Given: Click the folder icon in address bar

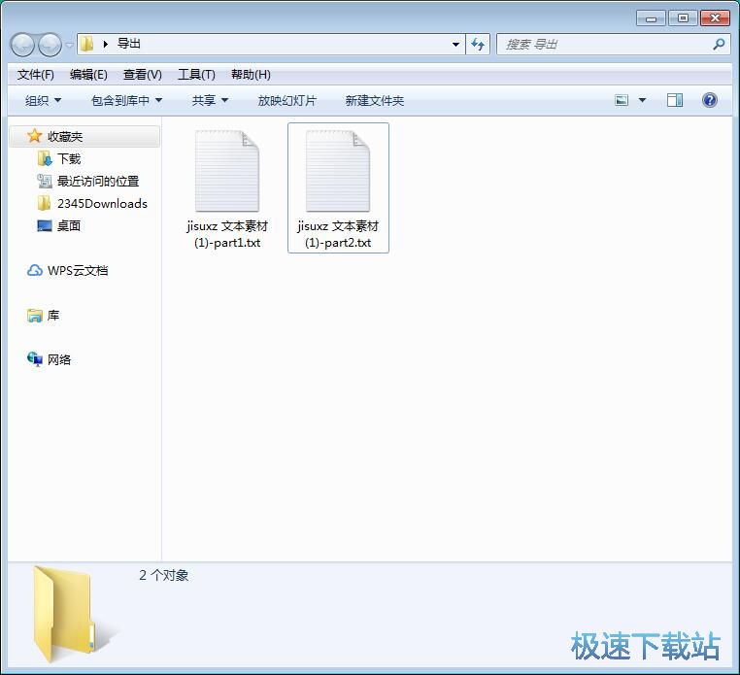Looking at the screenshot, I should pos(86,44).
